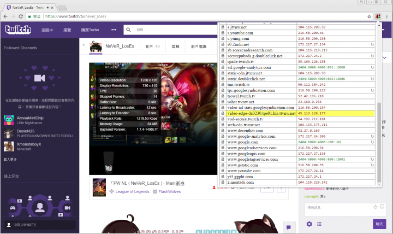Click NeVeR_LosEs channel name
The height and width of the screenshot is (234, 393).
(120, 46)
